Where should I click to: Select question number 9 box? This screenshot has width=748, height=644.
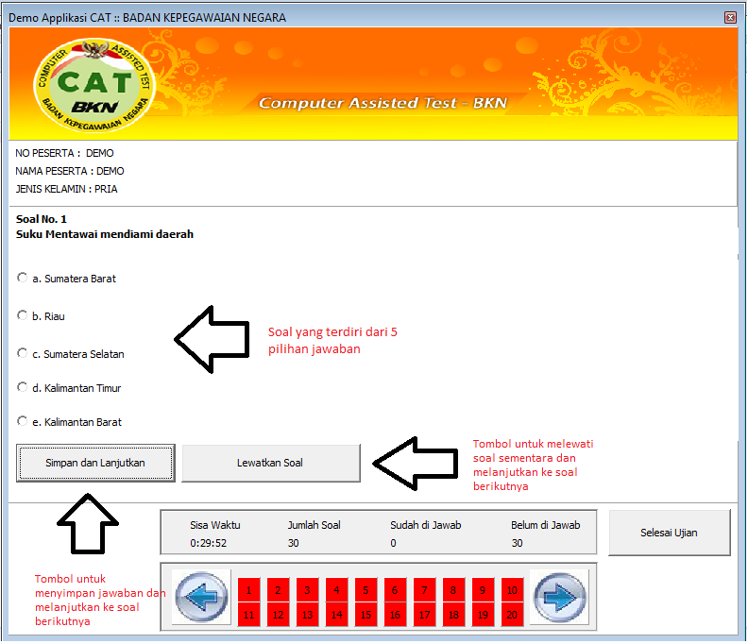[483, 590]
